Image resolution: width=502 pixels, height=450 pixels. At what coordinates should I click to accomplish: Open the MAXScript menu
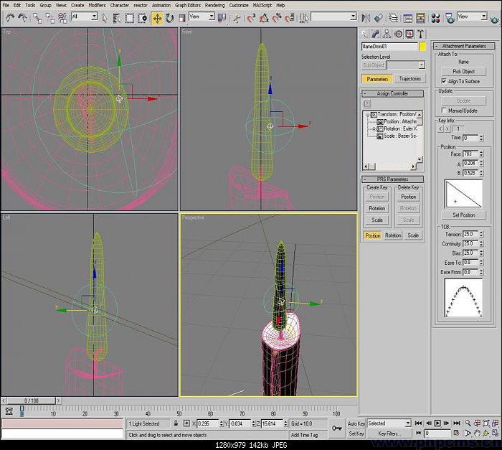(262, 6)
